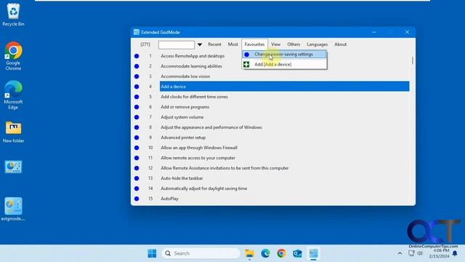Open the About menu

coord(341,44)
